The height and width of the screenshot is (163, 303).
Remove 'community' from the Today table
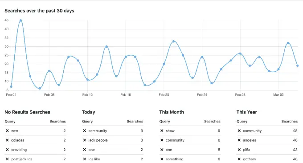click(x=85, y=130)
